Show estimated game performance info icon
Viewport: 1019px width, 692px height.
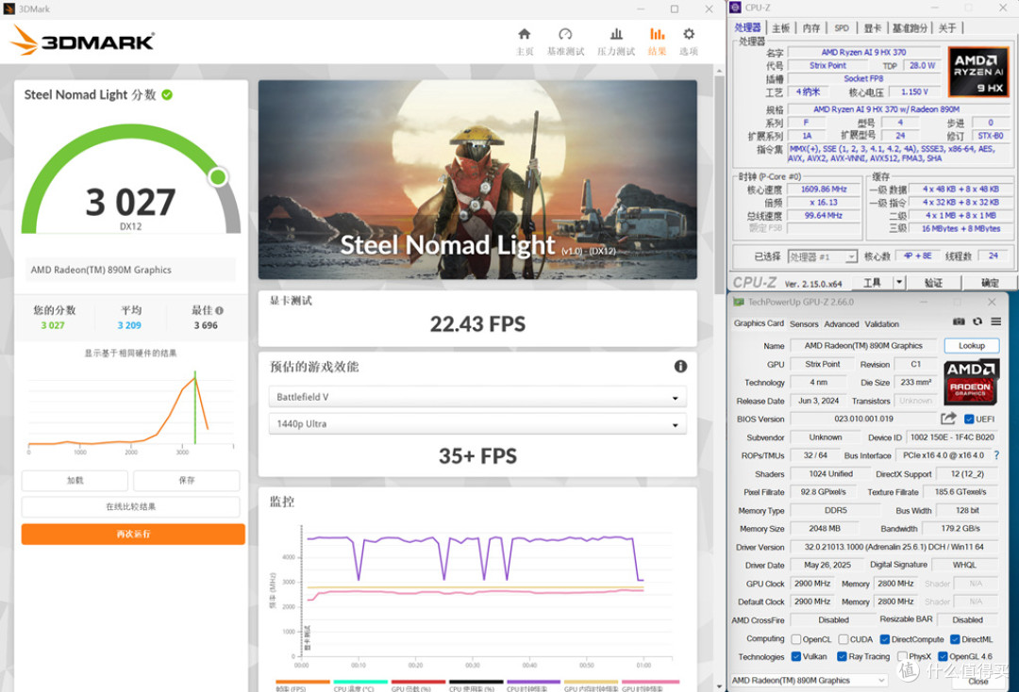click(680, 367)
